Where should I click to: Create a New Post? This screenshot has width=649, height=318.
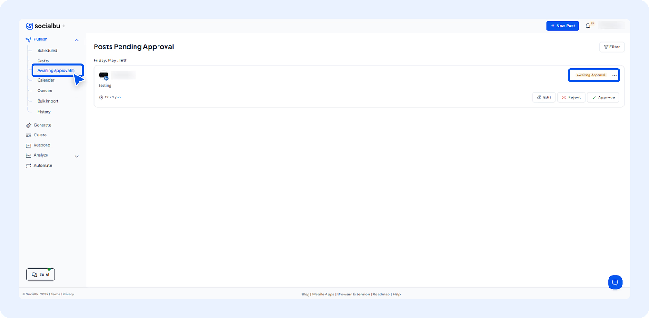[562, 26]
